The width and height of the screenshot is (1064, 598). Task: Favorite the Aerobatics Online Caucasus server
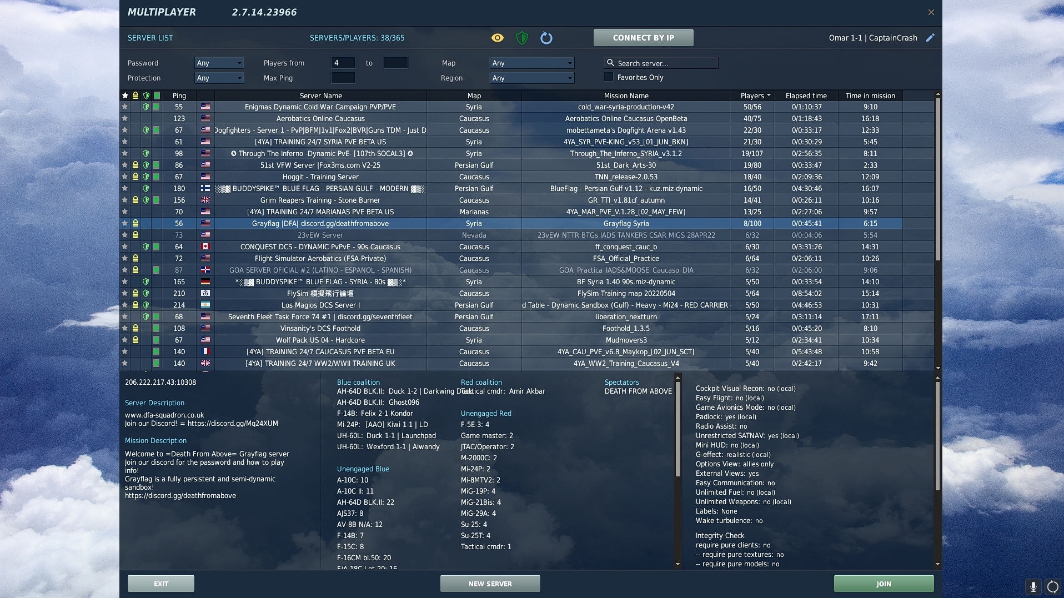pyautogui.click(x=125, y=118)
